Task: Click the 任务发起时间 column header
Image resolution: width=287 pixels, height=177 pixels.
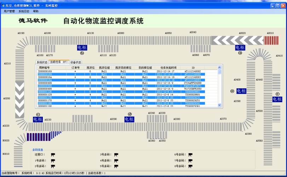Action: (168, 67)
